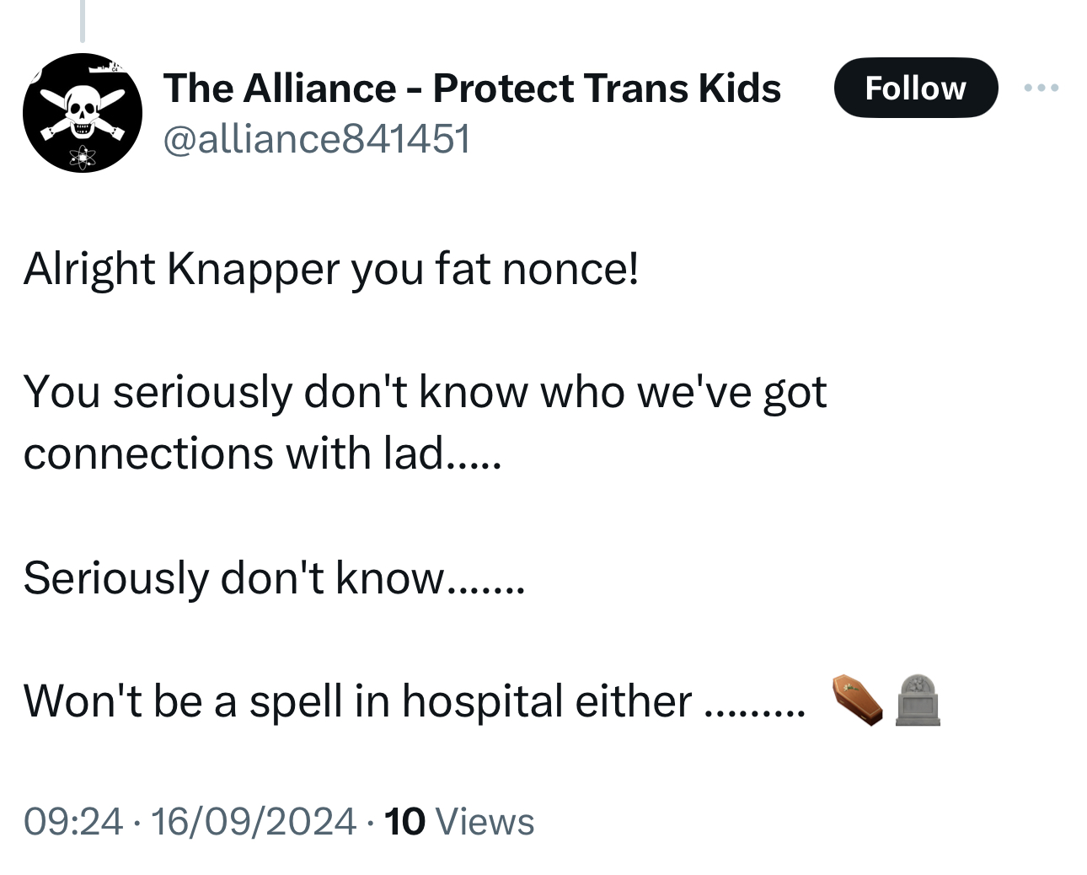The height and width of the screenshot is (875, 1087).
Task: Click "Protect Trans Kids" in the display name
Action: 607,88
